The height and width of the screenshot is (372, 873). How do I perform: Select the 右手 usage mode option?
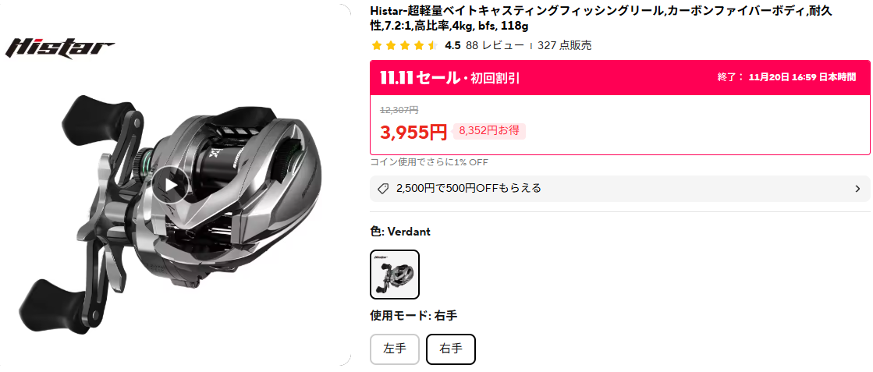pyautogui.click(x=451, y=349)
